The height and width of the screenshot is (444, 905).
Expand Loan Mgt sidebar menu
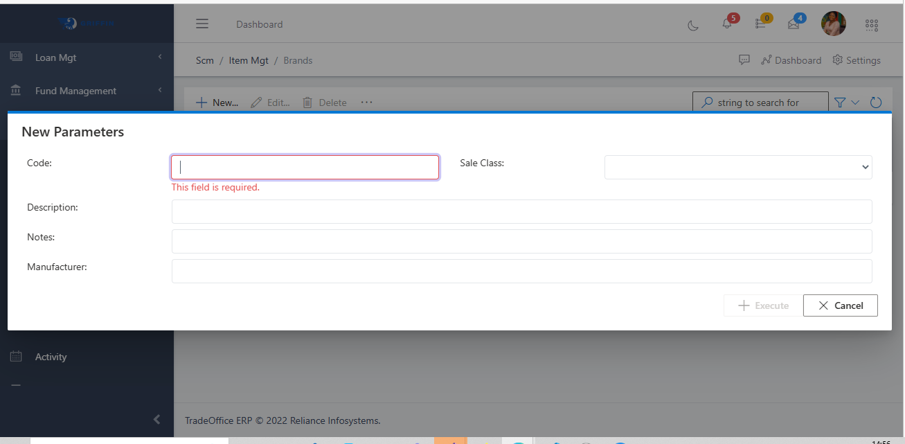coord(87,57)
